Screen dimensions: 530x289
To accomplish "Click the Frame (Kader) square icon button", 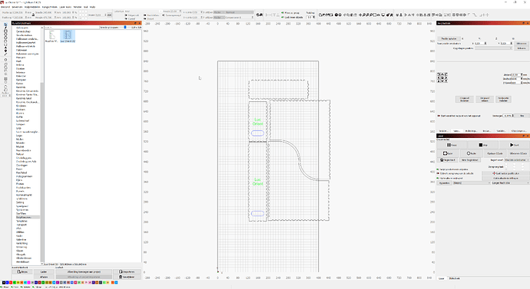I will tap(448, 153).
